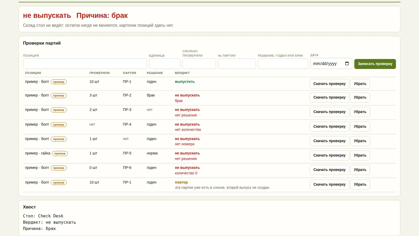Download the check with verdict «выпустить»
This screenshot has height=236, width=419.
click(x=330, y=84)
